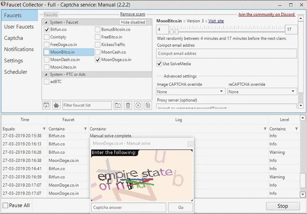The height and width of the screenshot is (214, 307).
Task: Open the Level column filter funnel
Action: [x=297, y=129]
